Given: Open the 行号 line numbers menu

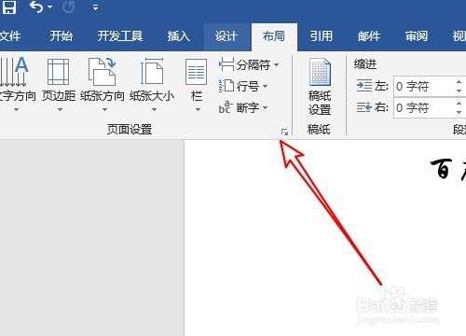Looking at the screenshot, I should [x=243, y=86].
